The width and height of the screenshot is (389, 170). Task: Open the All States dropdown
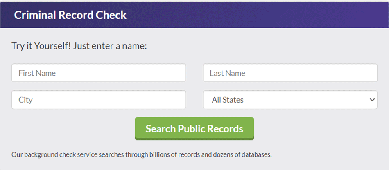pyautogui.click(x=290, y=100)
